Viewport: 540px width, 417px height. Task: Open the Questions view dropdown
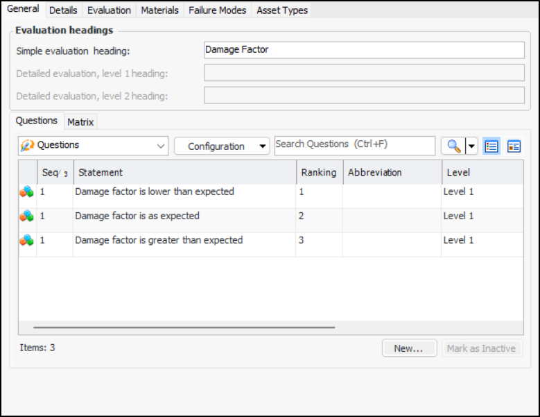coord(161,146)
